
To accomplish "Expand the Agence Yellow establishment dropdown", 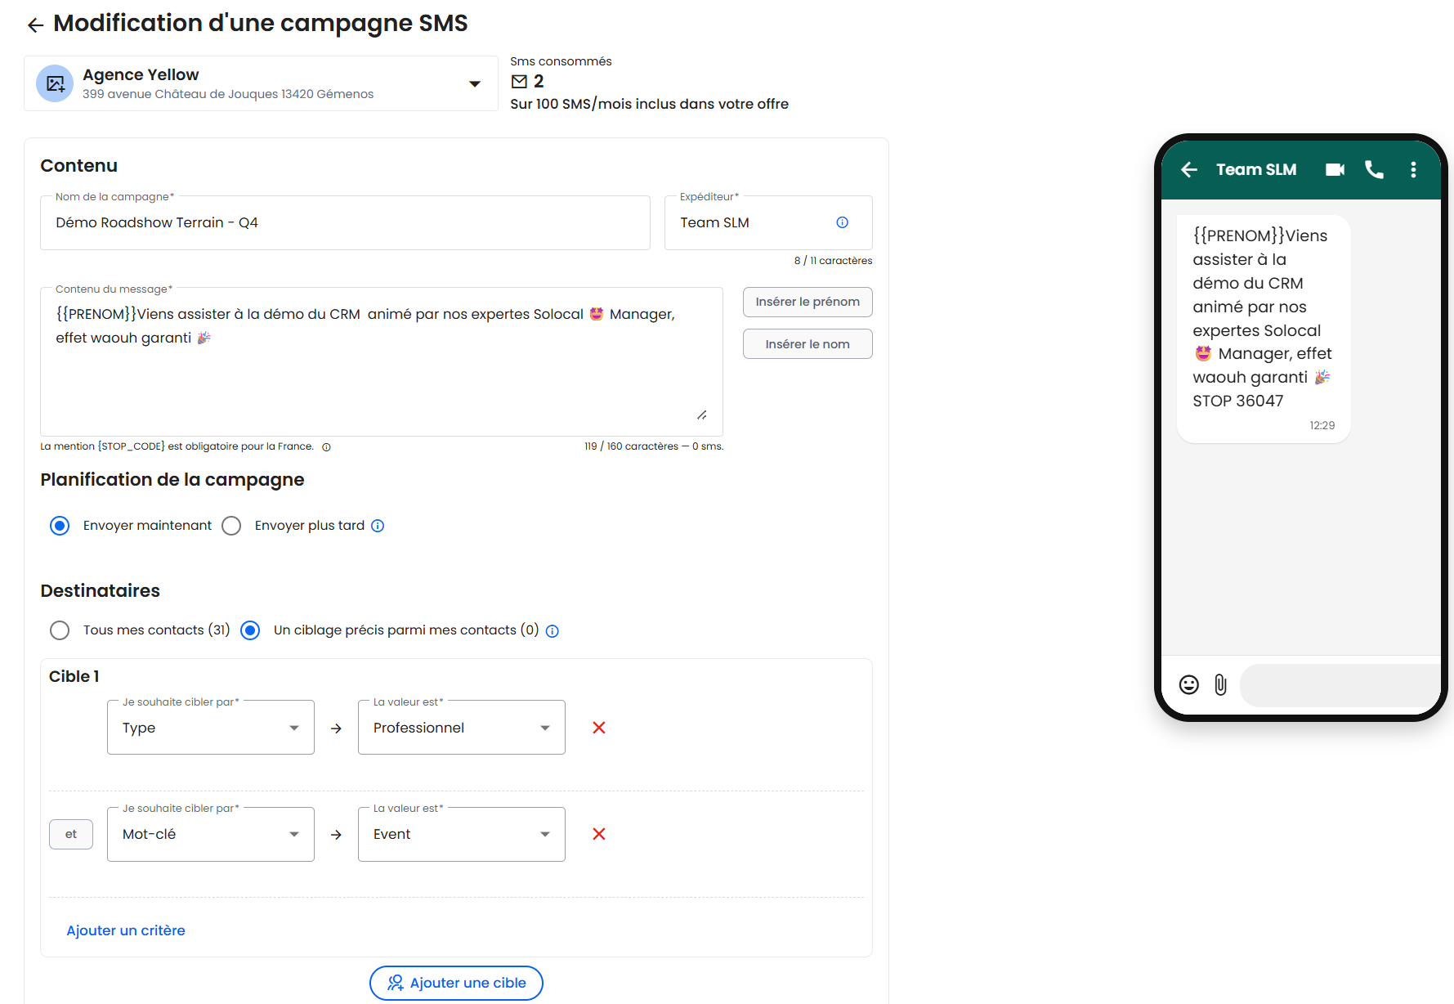I will tap(474, 83).
